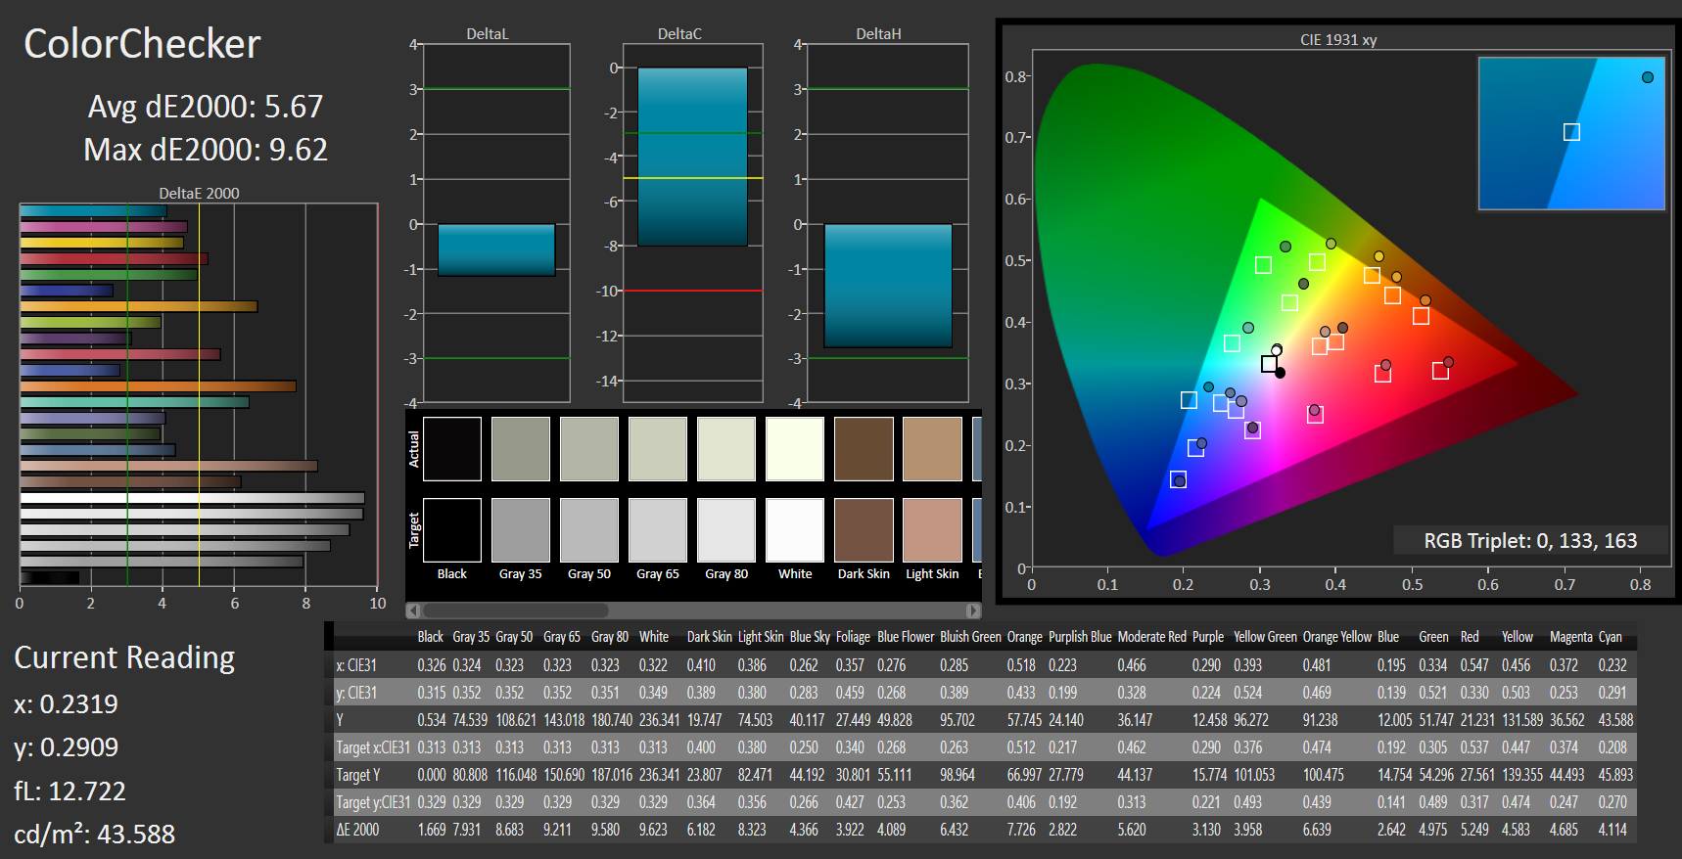This screenshot has height=859, width=1682.
Task: Click the x: 0.2319 reading
Action: [66, 704]
